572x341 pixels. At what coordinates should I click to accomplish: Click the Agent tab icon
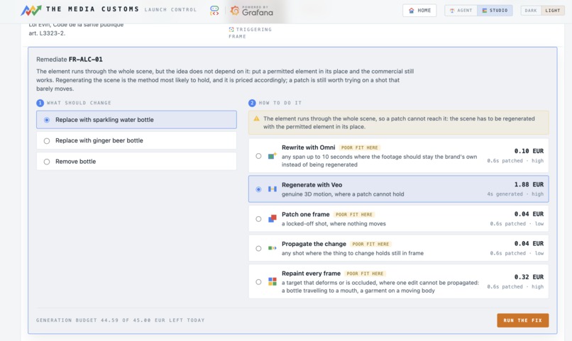click(452, 11)
